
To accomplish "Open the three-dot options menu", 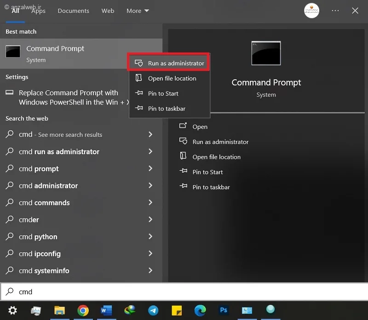I will pos(335,11).
